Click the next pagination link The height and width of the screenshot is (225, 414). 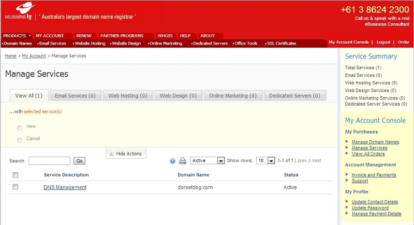click(x=317, y=161)
